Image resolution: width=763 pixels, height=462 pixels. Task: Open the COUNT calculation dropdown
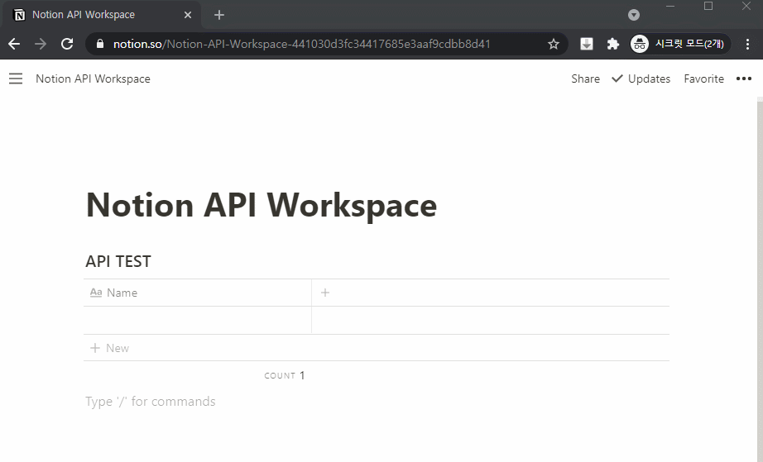(284, 375)
